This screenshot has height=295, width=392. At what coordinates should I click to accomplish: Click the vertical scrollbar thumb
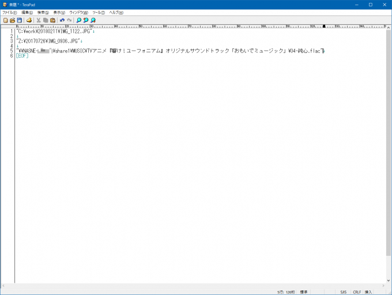(388, 143)
